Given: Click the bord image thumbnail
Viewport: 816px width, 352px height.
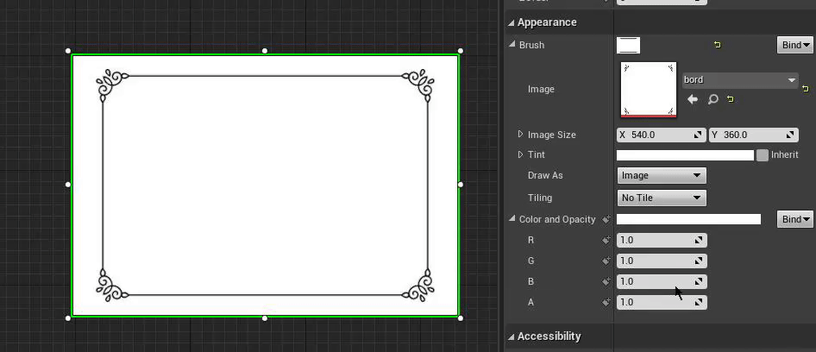Looking at the screenshot, I should point(649,90).
